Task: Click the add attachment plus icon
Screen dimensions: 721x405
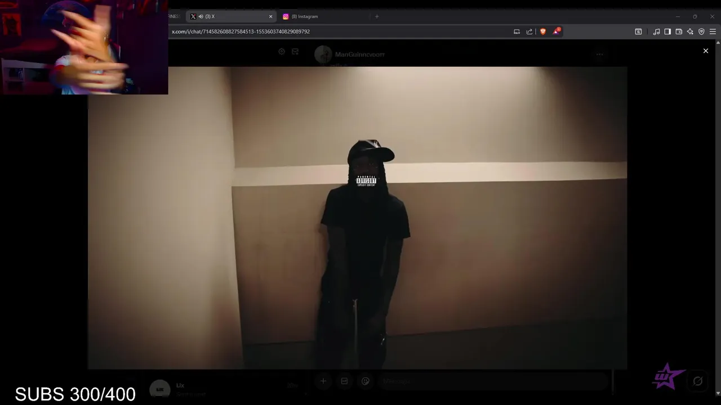Action: point(323,381)
